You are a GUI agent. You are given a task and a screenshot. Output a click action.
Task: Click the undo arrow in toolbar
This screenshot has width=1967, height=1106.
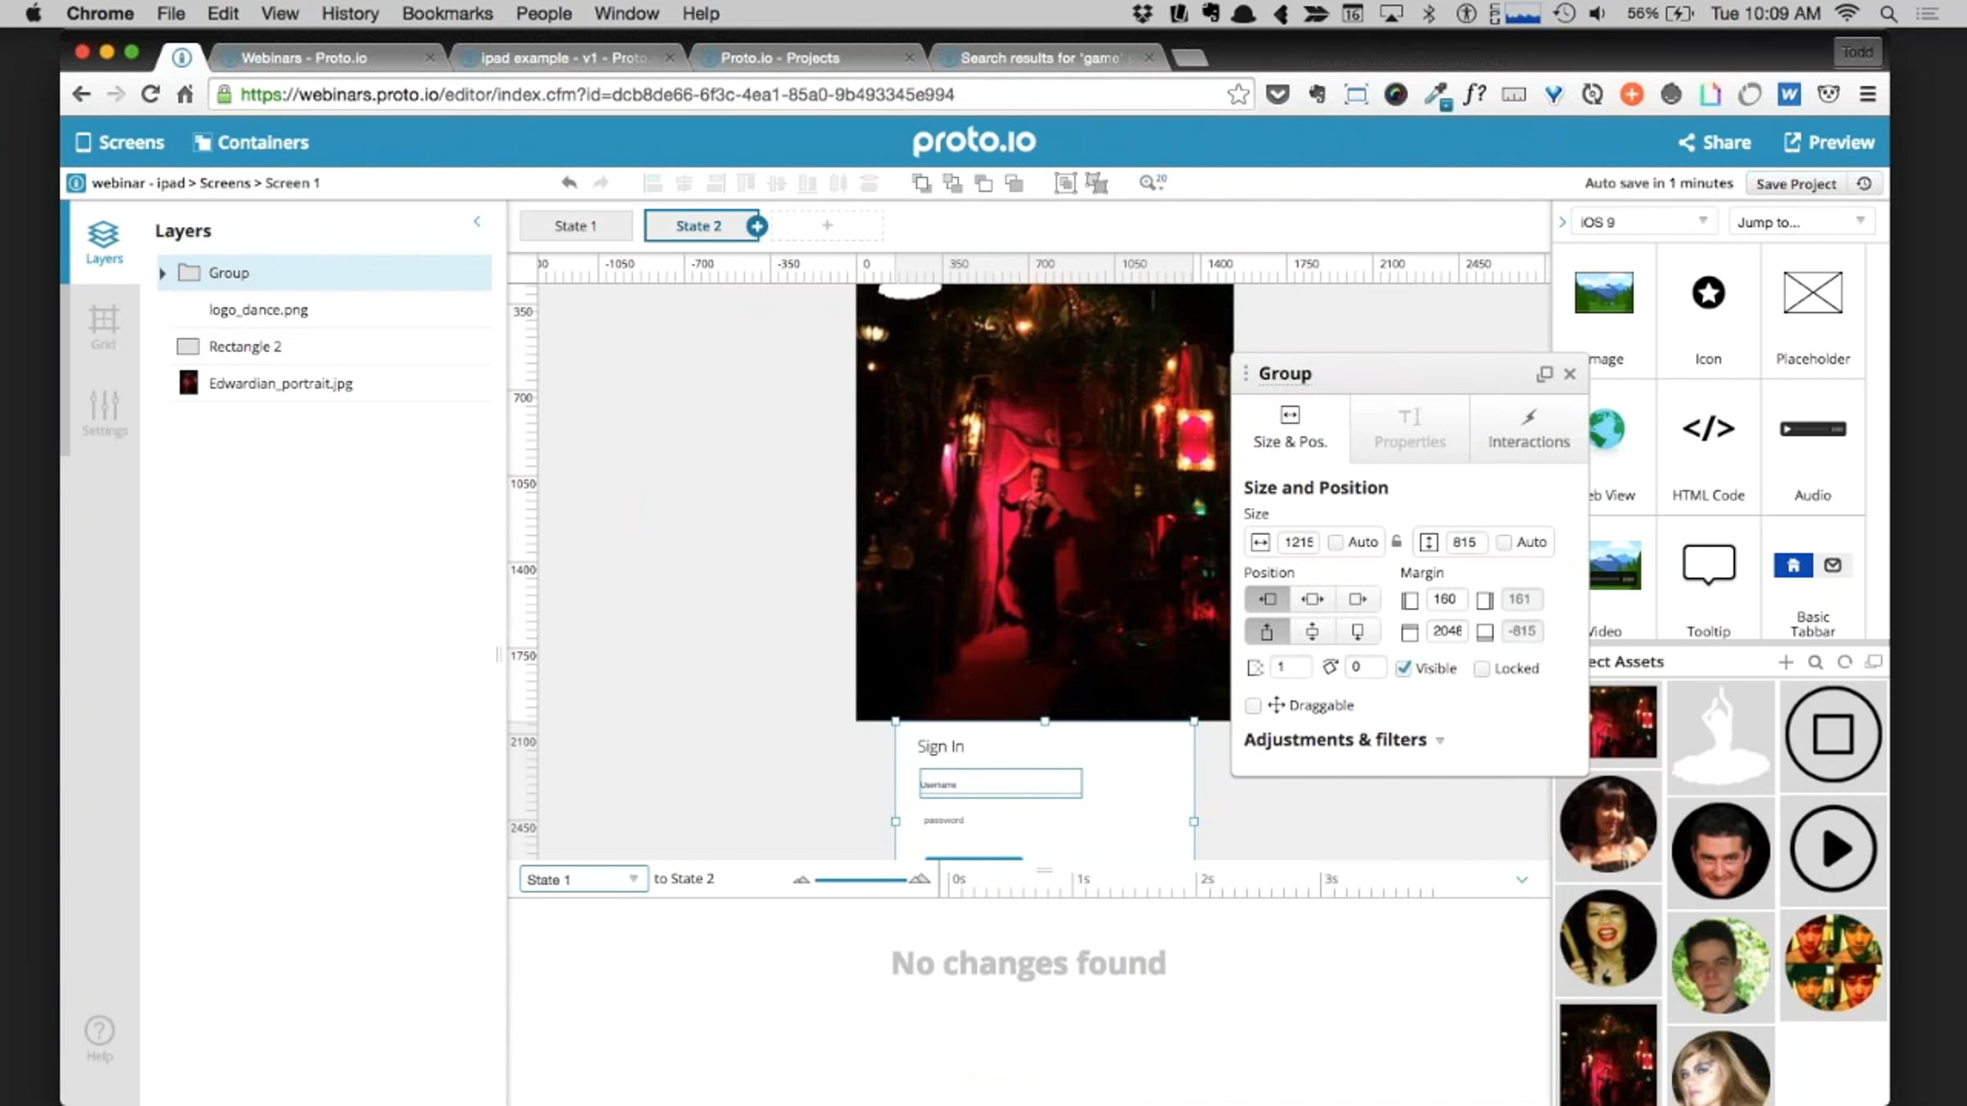569,183
